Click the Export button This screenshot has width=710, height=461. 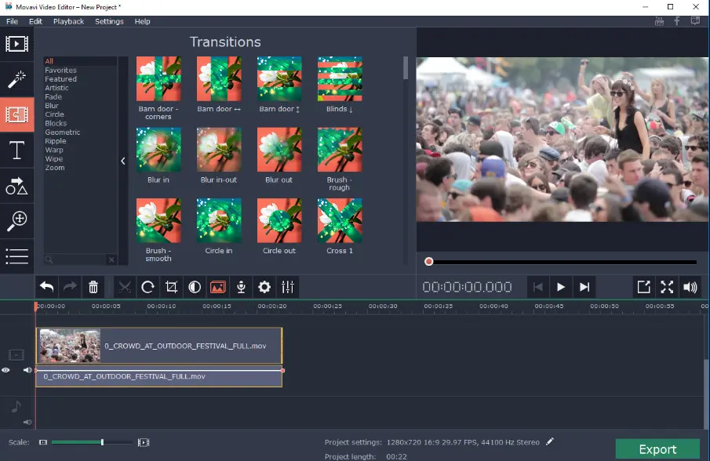(x=657, y=449)
